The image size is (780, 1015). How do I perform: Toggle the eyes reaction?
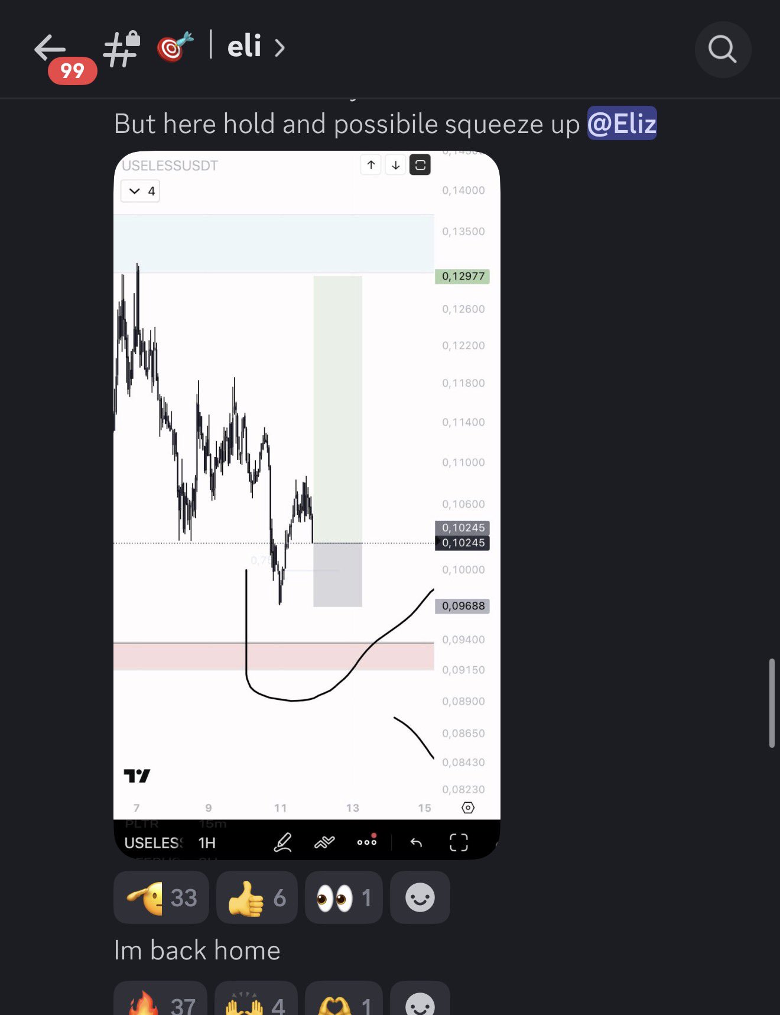344,897
